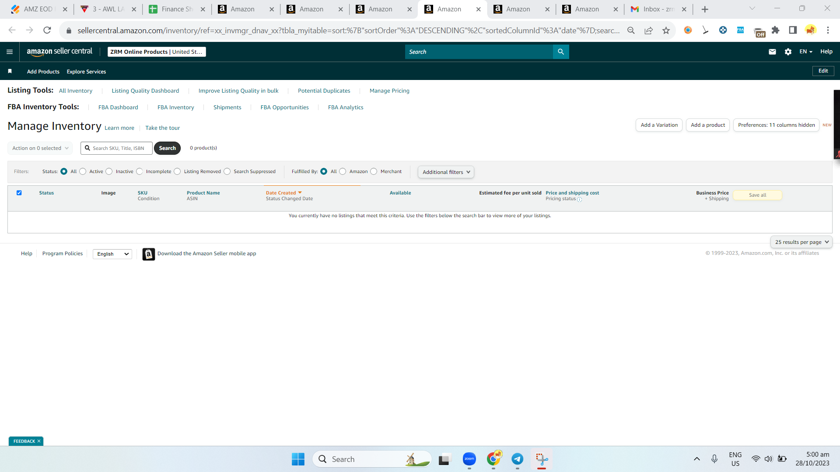The image size is (840, 472).
Task: Click the Search SKU, Title, ISBN field
Action: [117, 148]
